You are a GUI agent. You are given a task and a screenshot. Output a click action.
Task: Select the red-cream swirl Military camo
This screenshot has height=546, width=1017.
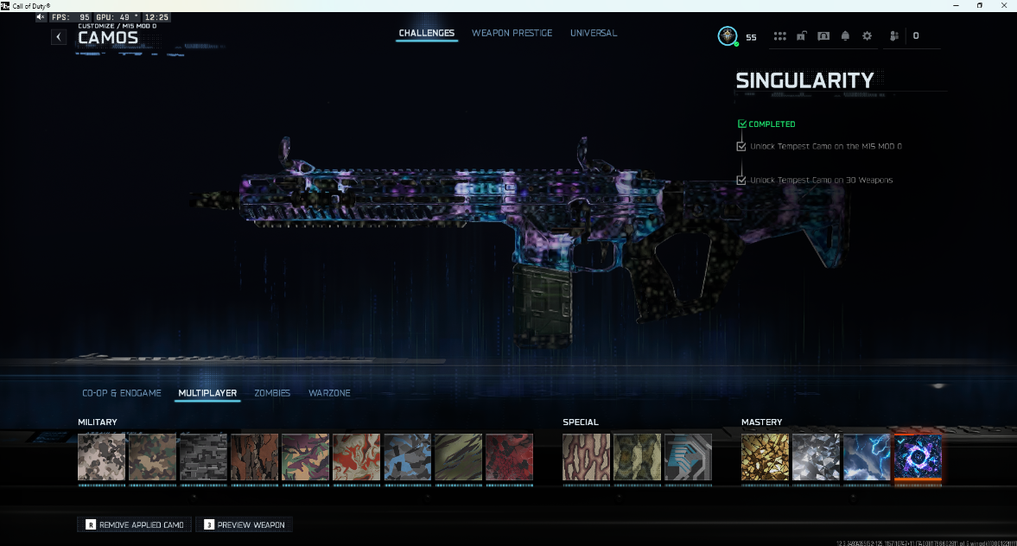pos(356,457)
